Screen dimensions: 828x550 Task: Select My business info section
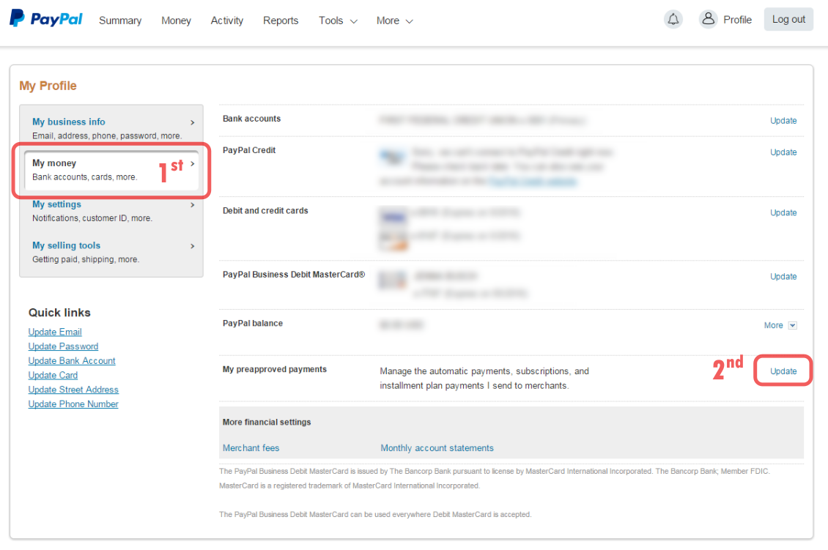[111, 128]
